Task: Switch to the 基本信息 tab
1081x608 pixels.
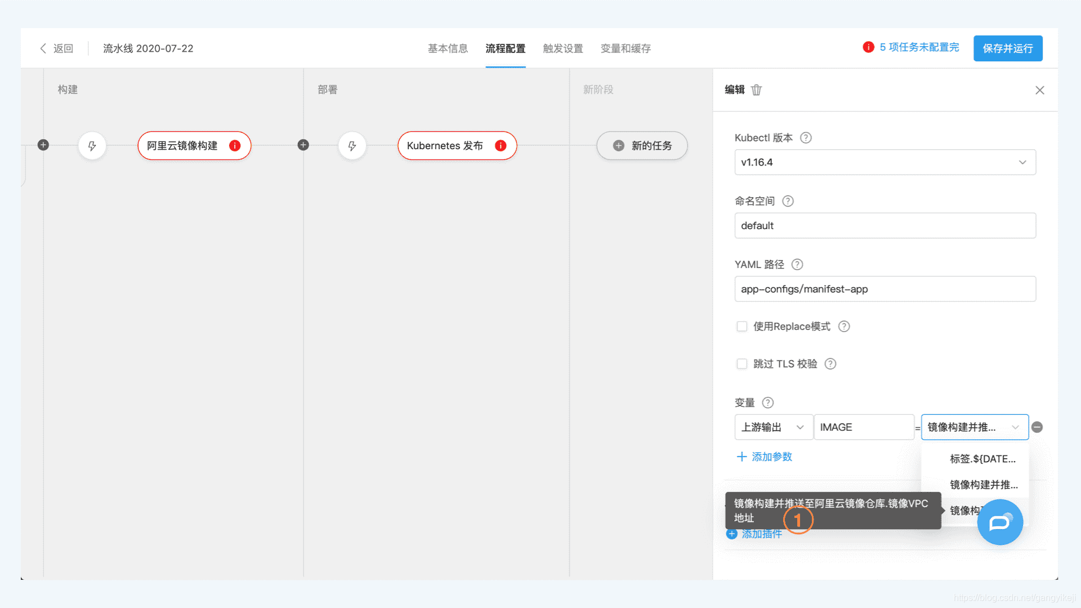Action: (x=448, y=48)
